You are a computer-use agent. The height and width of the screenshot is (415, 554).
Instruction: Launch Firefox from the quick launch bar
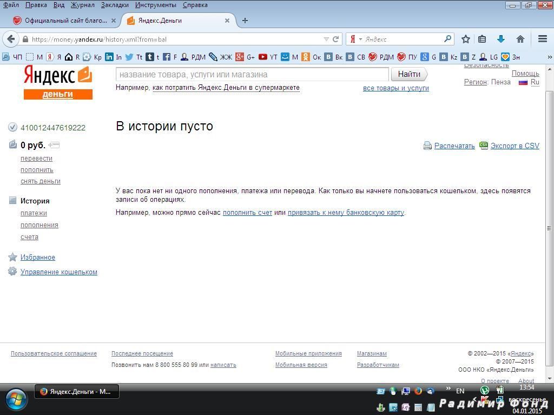point(418,391)
